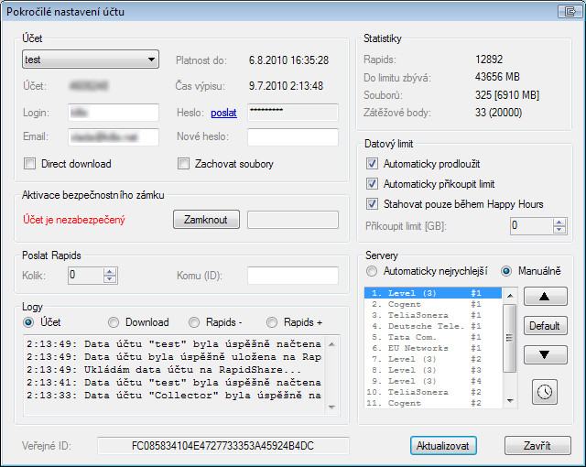
Task: Click the Aktualizovat button
Action: pos(443,446)
